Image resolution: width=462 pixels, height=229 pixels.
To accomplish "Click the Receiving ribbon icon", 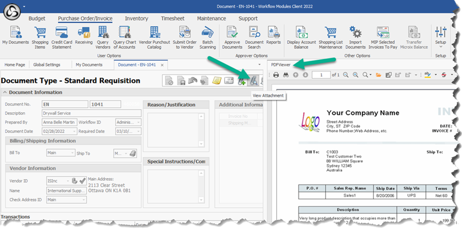I will 84,37.
